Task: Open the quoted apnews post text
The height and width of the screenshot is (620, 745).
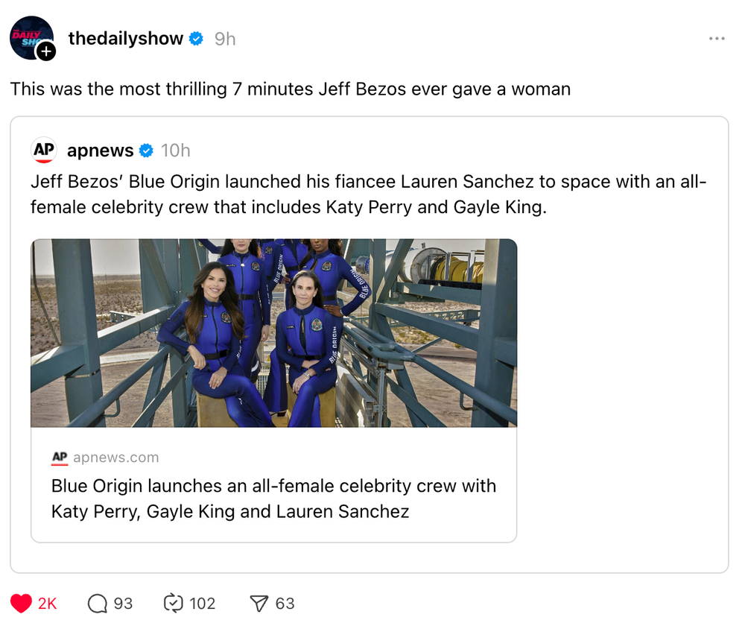Action: (368, 194)
